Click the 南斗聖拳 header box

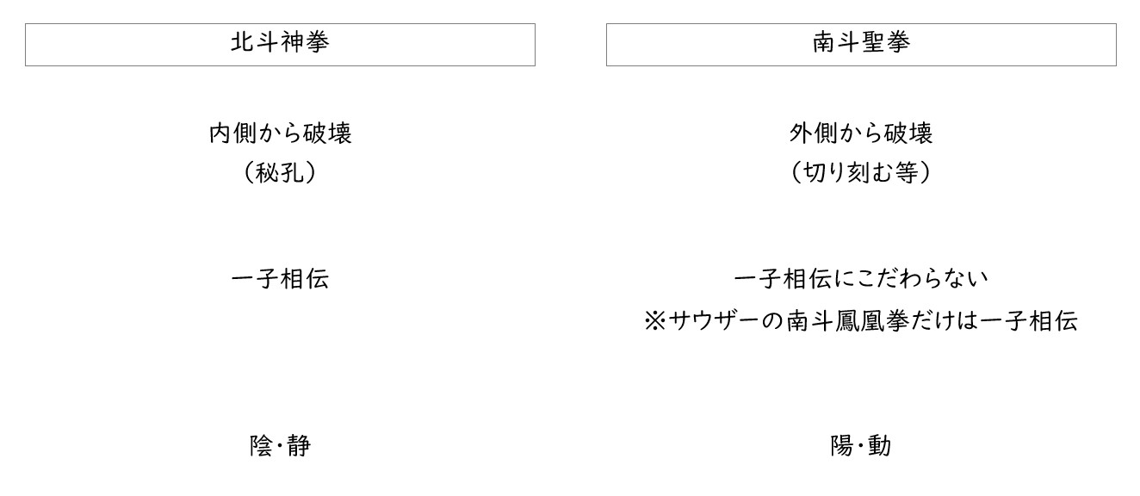[x=861, y=45]
